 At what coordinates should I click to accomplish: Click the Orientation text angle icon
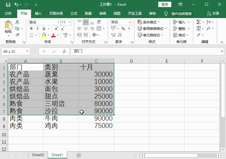(95, 35)
